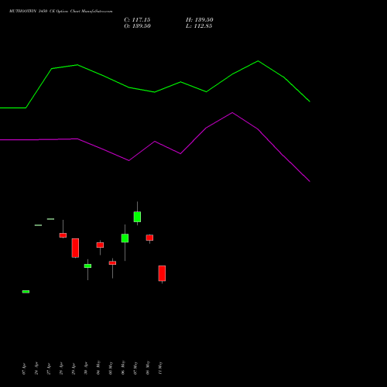Select the green candle for 30 Apr
This screenshot has width=387, height=387.
pos(87,266)
